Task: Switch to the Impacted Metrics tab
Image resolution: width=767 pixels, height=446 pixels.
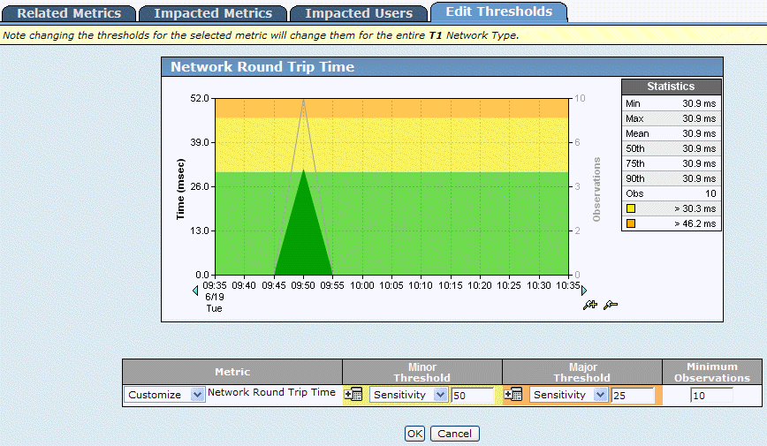Action: pos(213,13)
